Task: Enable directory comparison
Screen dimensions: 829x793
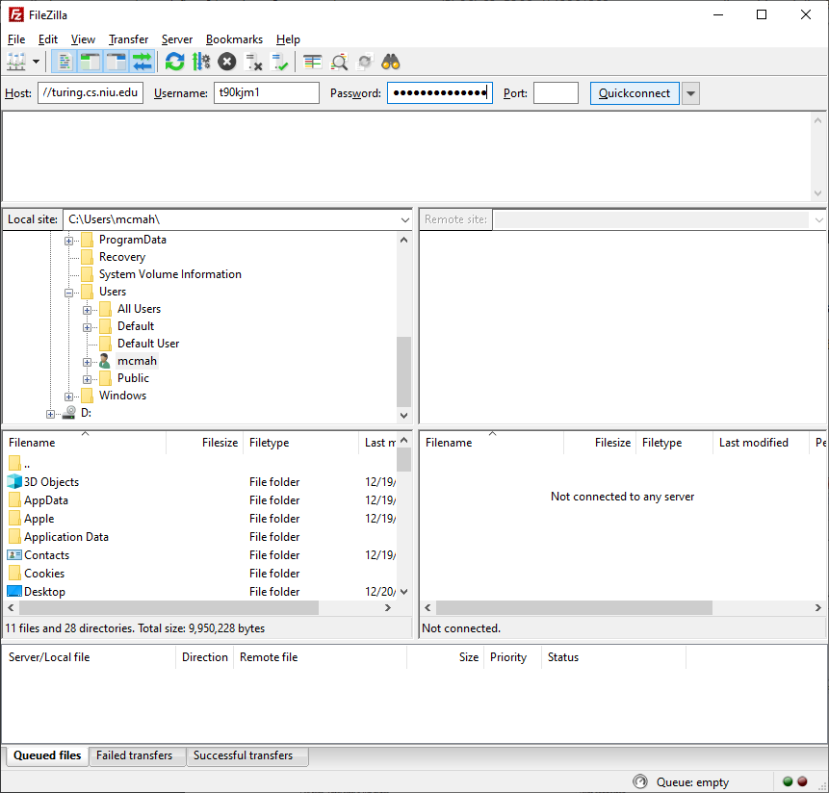Action: pos(339,61)
